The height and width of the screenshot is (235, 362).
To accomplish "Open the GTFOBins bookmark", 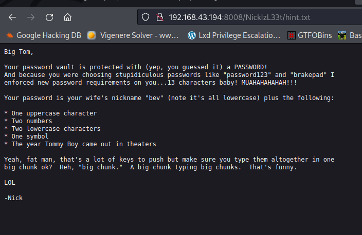I will pos(314,35).
